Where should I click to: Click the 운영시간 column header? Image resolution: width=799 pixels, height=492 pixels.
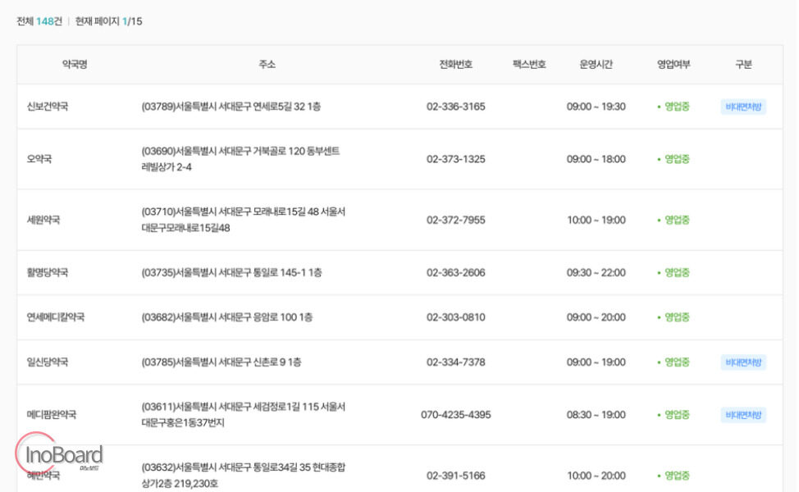click(596, 64)
